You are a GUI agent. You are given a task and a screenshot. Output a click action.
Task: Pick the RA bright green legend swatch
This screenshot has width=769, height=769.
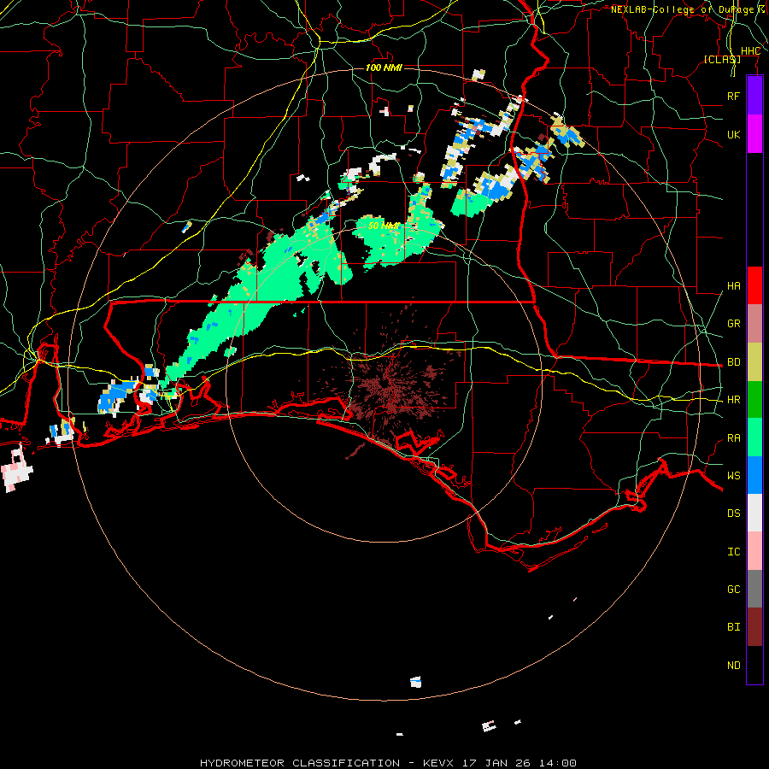click(754, 437)
